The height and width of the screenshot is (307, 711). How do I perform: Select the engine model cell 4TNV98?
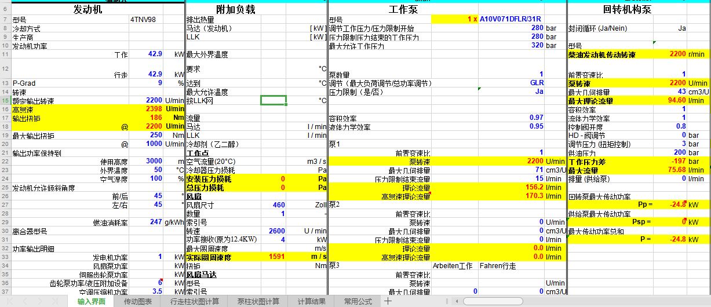point(146,19)
